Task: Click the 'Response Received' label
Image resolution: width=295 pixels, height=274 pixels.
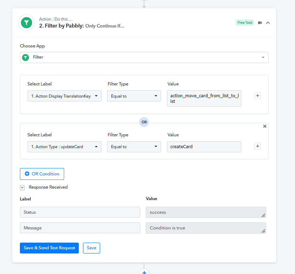Action: tap(48, 187)
